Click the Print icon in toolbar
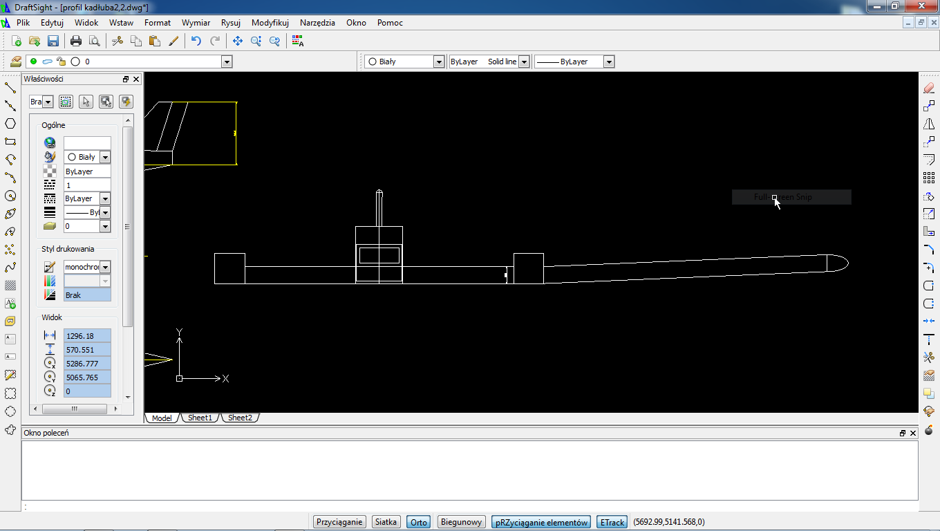940x531 pixels. pyautogui.click(x=76, y=41)
